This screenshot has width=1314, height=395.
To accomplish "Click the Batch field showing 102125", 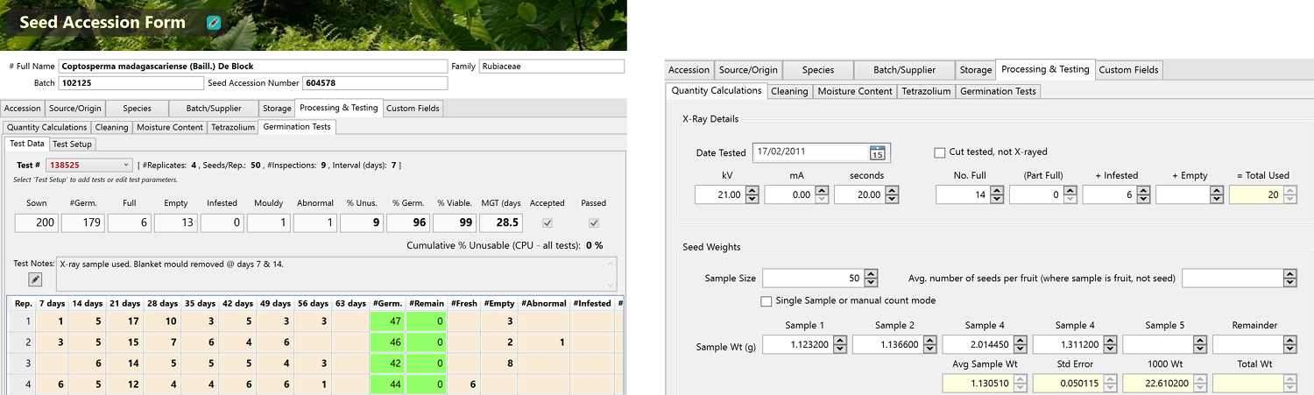I will click(130, 83).
